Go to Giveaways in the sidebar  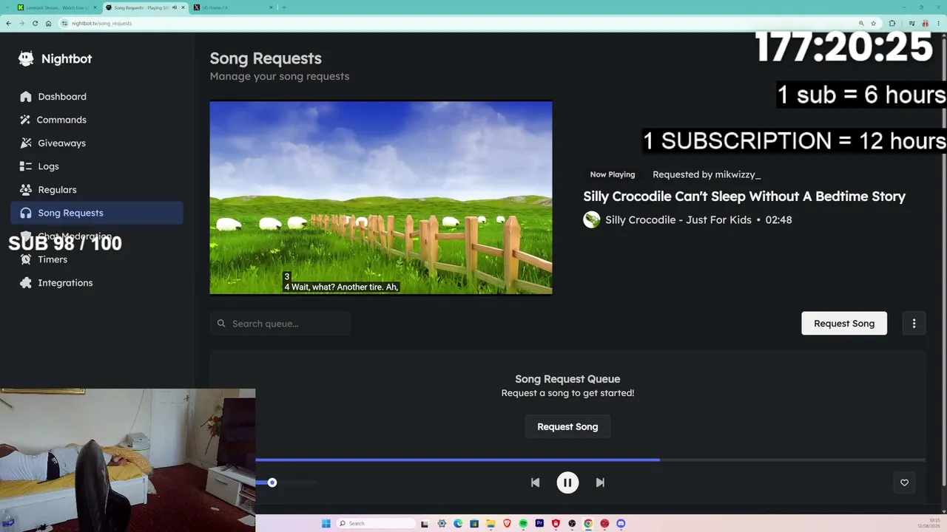pos(97,143)
